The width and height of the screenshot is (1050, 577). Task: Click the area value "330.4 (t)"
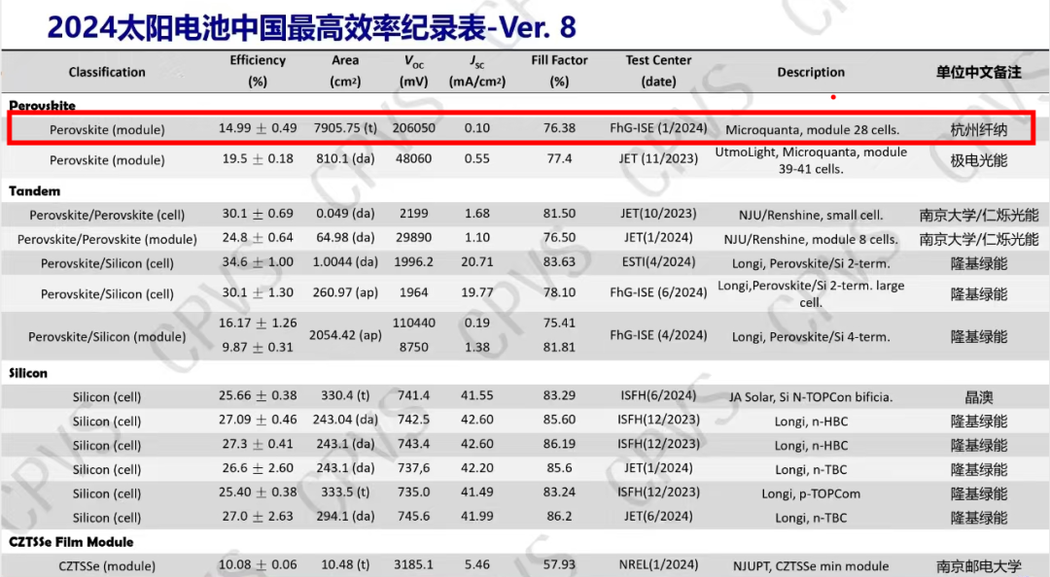coord(345,395)
